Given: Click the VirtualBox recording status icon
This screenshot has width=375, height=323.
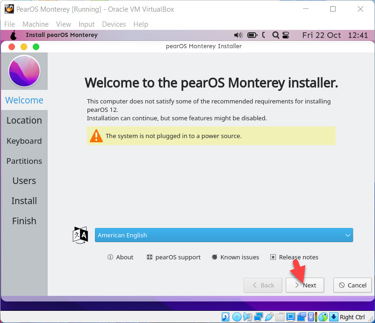Looking at the screenshot, I should pyautogui.click(x=301, y=317).
